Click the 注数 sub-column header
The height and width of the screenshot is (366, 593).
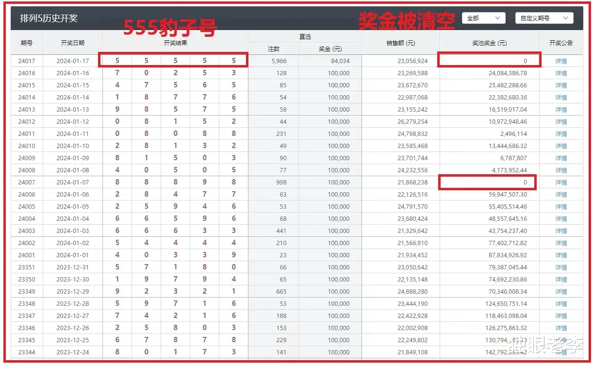274,49
